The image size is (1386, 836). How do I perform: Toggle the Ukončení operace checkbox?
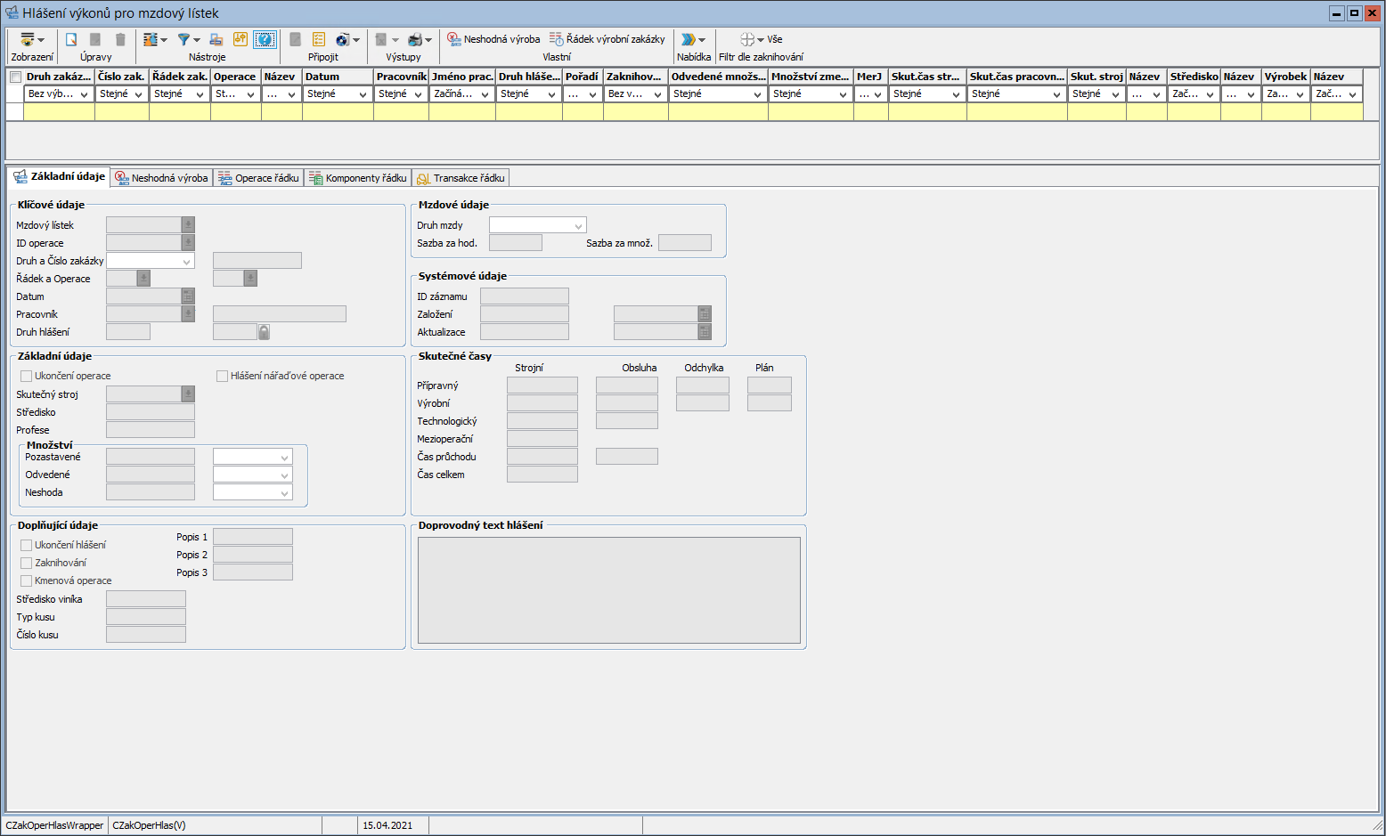point(27,376)
